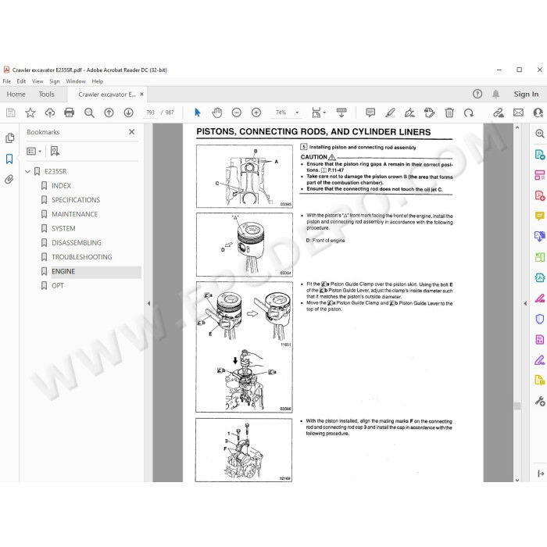
Task: Open the Sign document pen tool
Action: 409,113
